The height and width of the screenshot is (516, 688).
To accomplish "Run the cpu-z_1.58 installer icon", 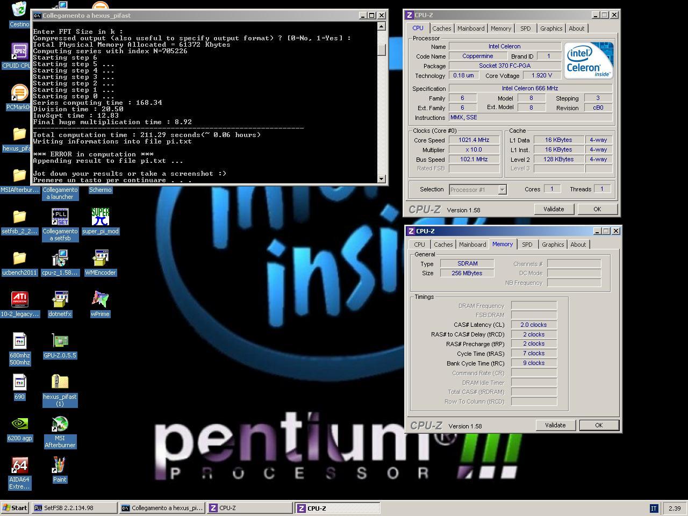I will point(60,259).
